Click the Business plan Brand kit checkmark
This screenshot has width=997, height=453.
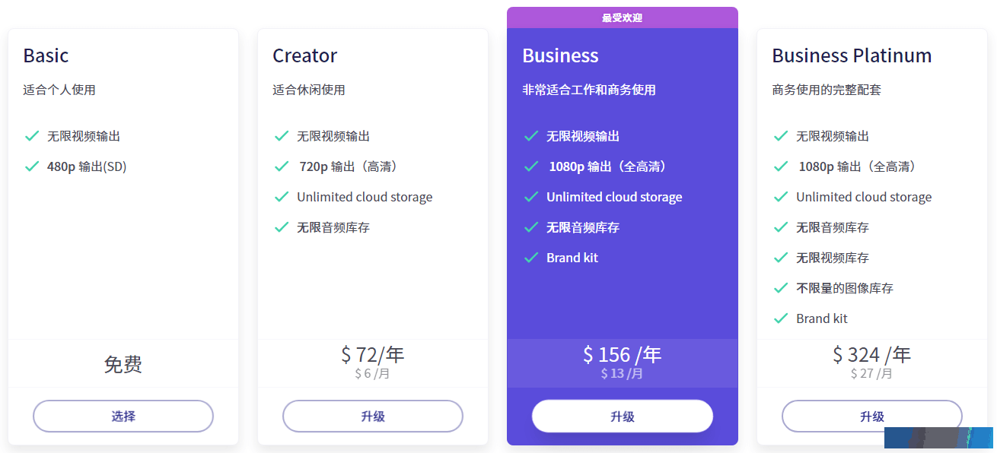pyautogui.click(x=531, y=258)
